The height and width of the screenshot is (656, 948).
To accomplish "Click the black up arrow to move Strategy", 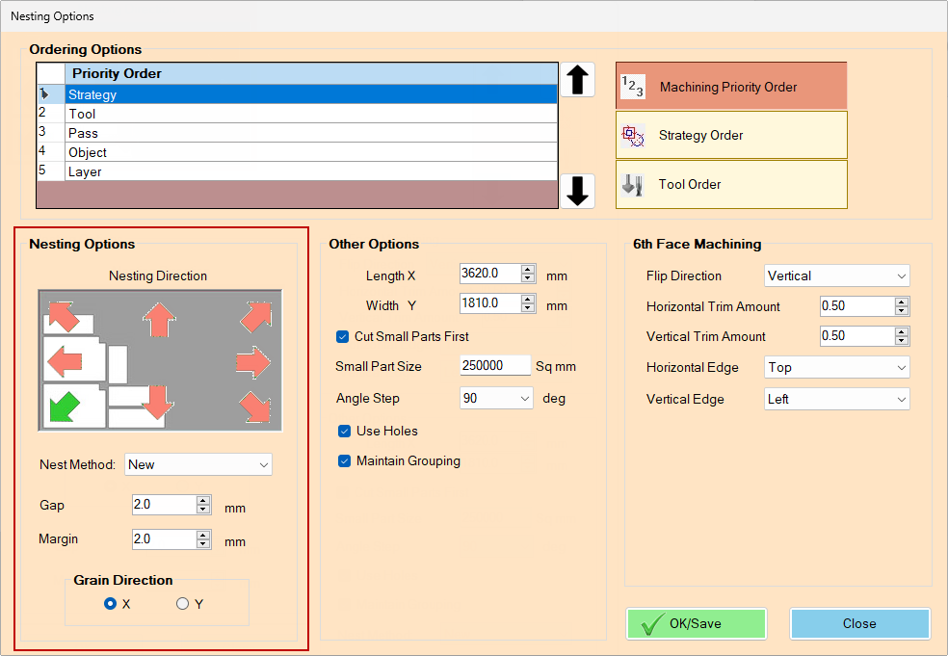I will click(x=577, y=80).
